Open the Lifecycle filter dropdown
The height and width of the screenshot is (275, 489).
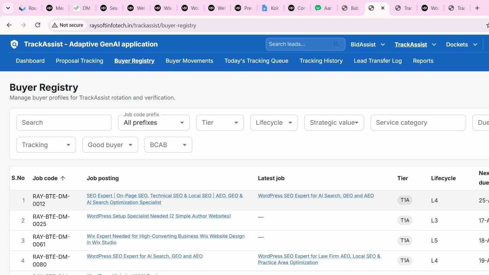click(274, 123)
